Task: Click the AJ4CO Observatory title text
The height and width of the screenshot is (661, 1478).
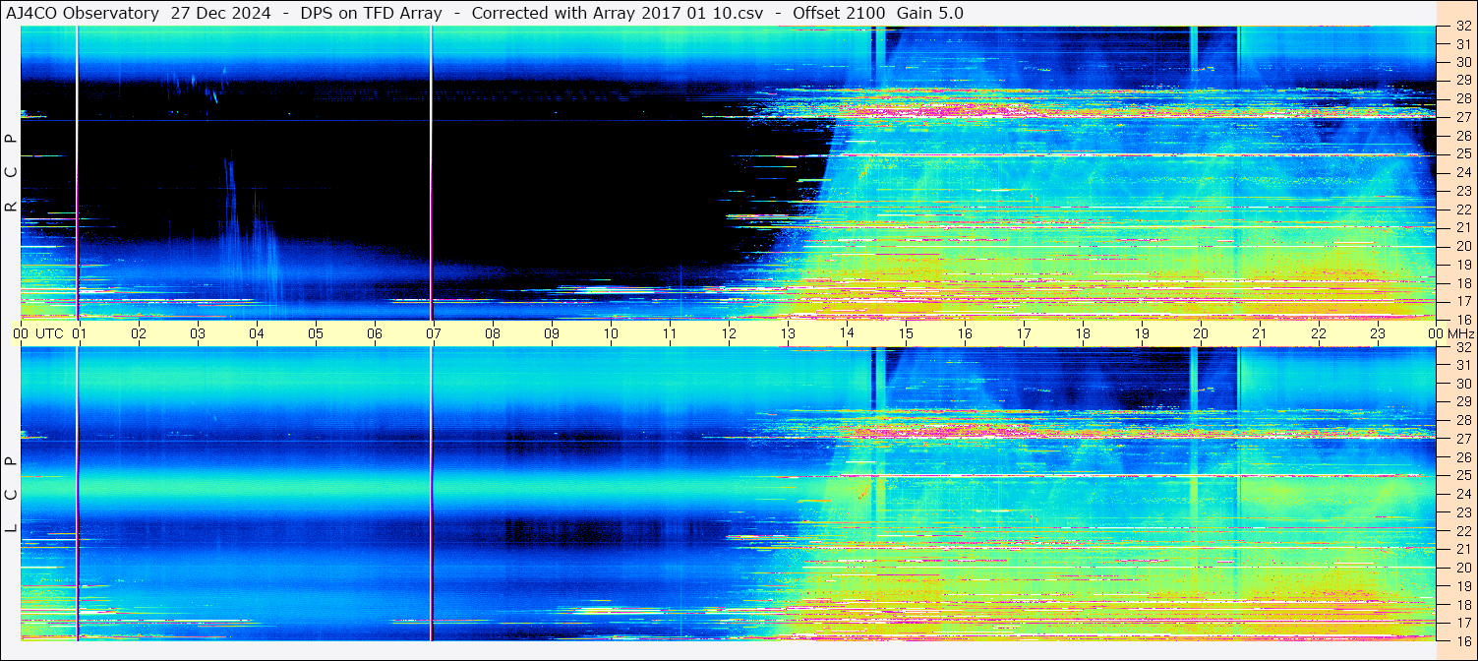Action: click(x=83, y=13)
